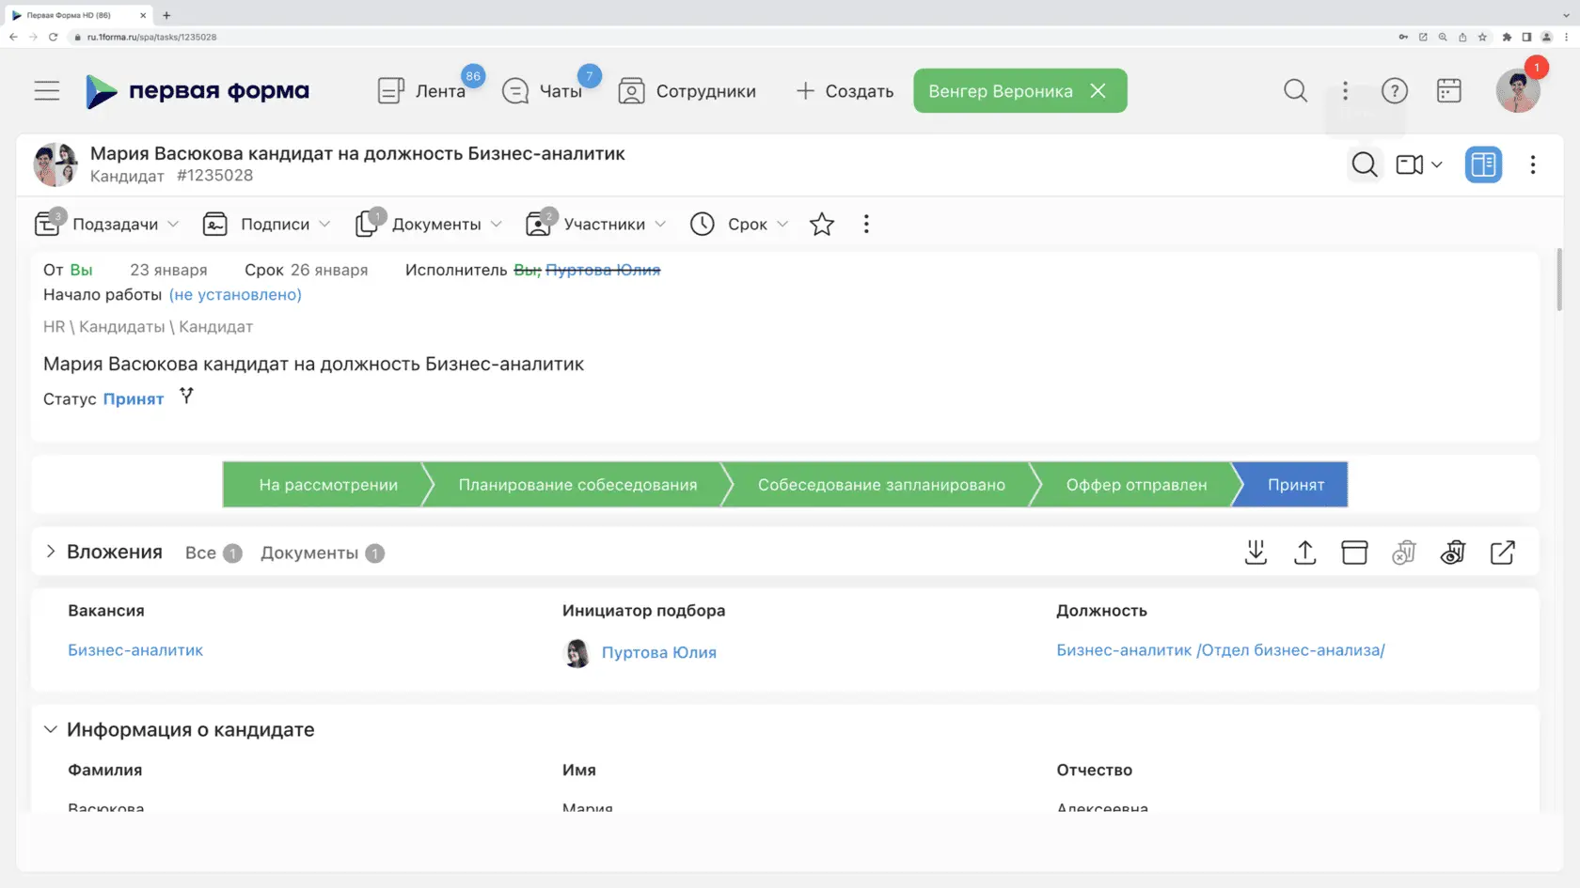Close the Венгер Вероника tab
Screen dimensions: 1580x888
(1098, 90)
